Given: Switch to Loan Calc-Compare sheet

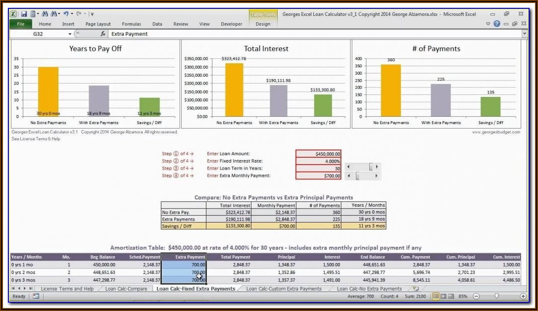Looking at the screenshot, I should tap(126, 289).
